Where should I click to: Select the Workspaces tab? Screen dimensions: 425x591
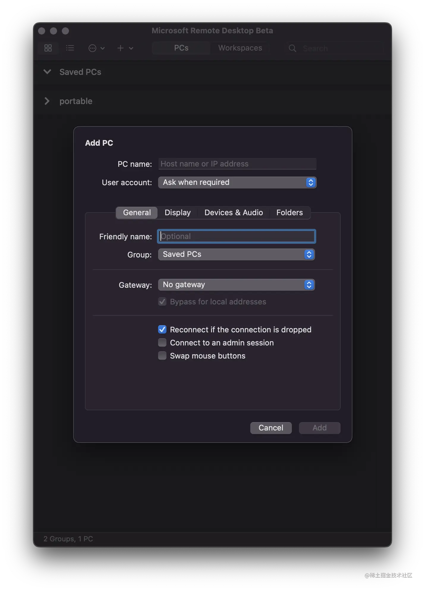coord(240,48)
